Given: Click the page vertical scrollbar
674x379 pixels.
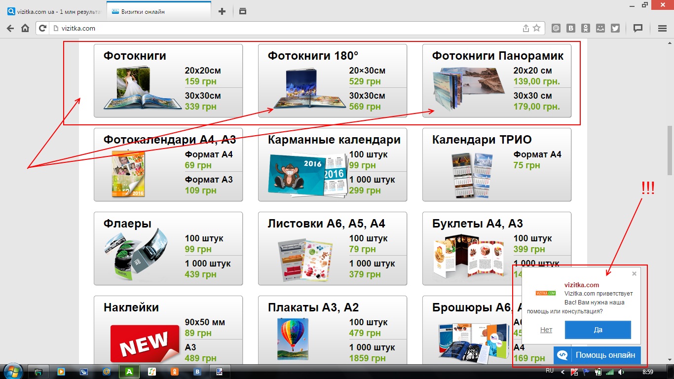Looking at the screenshot, I should [x=670, y=151].
